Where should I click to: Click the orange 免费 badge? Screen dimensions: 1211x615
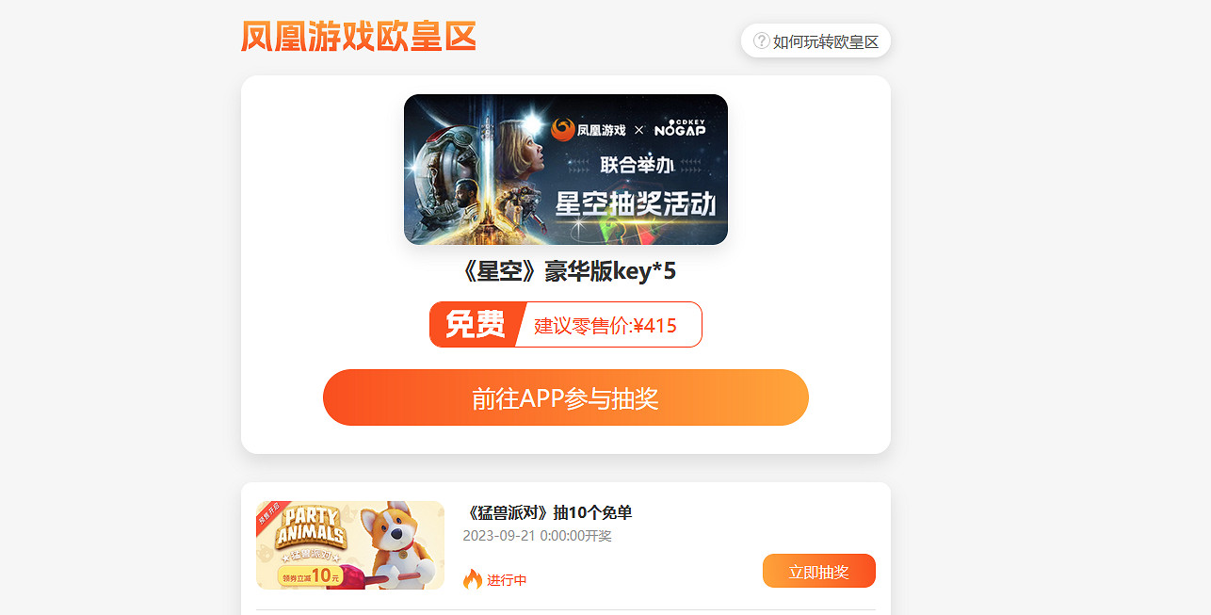[475, 324]
